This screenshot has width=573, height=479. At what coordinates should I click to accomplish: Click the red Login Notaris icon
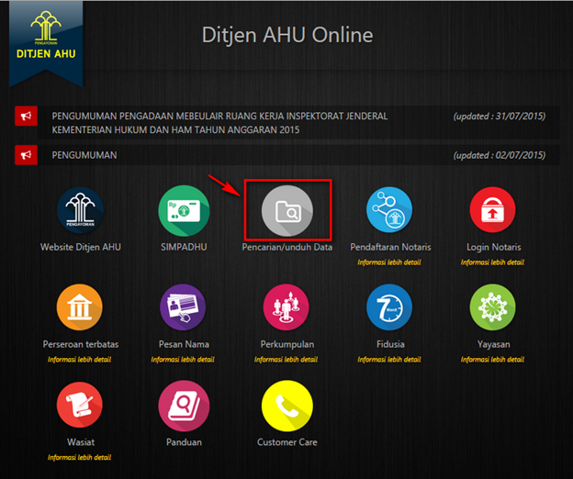(493, 211)
